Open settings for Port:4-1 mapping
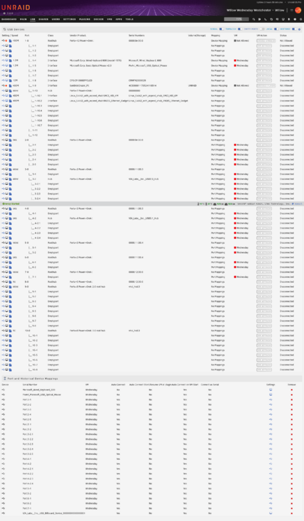This screenshot has width=304, height=521. click(x=271, y=459)
